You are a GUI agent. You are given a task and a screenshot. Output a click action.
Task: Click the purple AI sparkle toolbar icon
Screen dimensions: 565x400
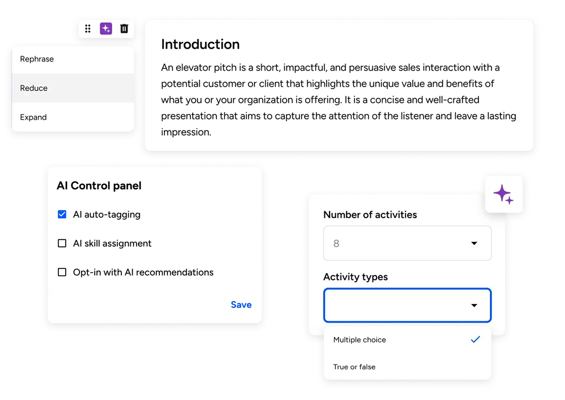pyautogui.click(x=106, y=29)
